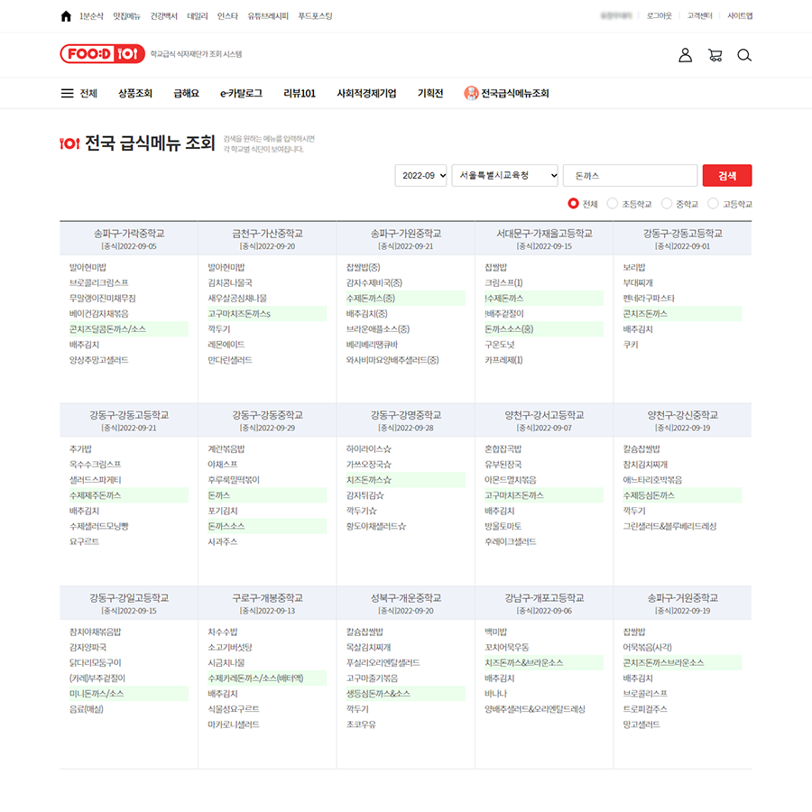This screenshot has width=812, height=812.
Task: Click the magnifier search icon
Action: pos(743,55)
